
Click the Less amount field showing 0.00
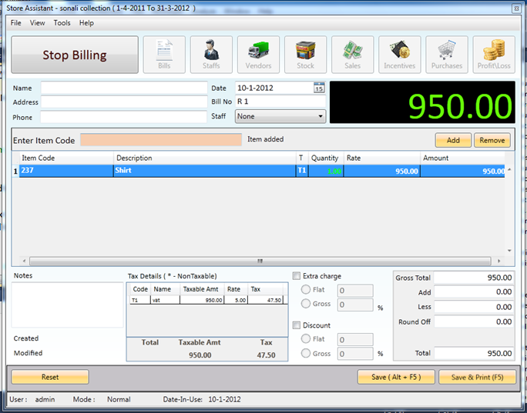474,307
